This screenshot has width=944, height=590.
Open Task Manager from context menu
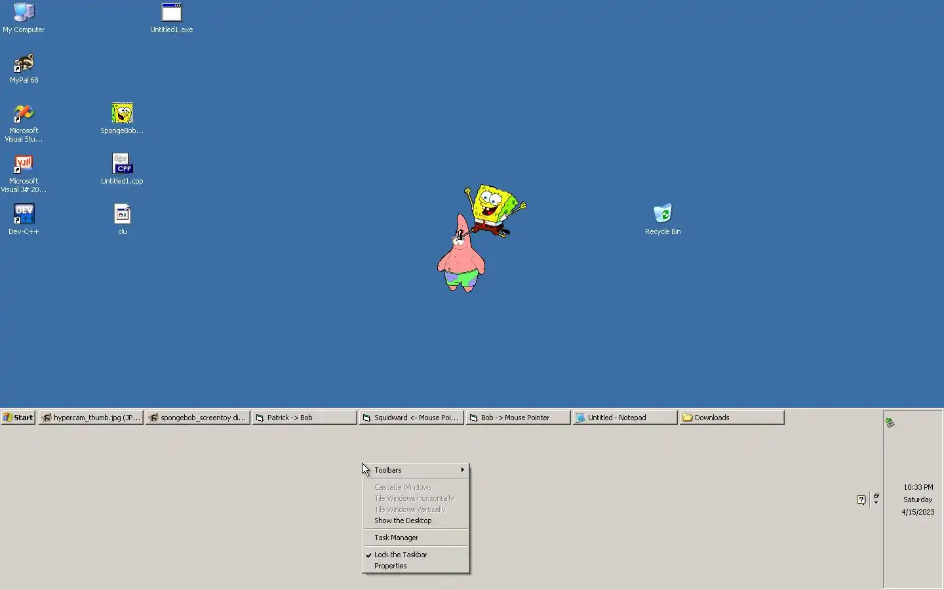click(416, 538)
